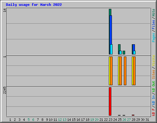Image resolution: width=157 pixels, height=123 pixels.
Task: Click green day 27 on the x-axis
Action: pyautogui.click(x=129, y=120)
